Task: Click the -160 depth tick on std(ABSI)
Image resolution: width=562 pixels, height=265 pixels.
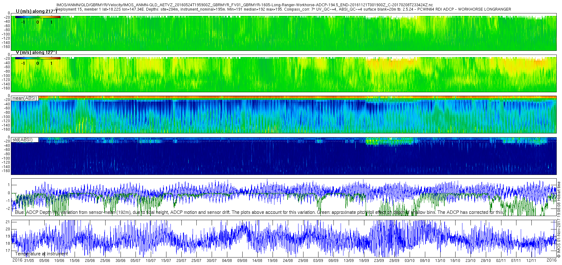Action: click(x=6, y=171)
